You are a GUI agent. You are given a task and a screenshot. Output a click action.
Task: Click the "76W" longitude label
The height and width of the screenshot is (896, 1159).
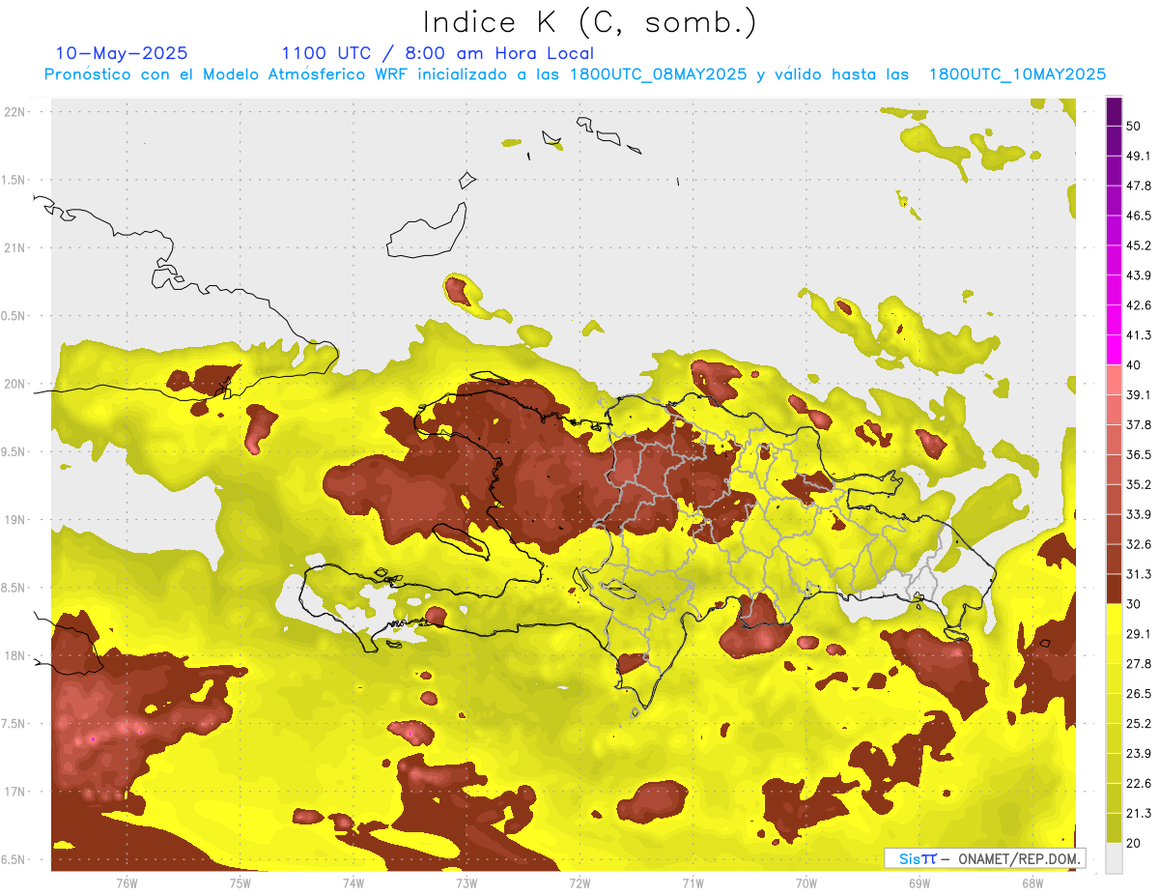[127, 883]
